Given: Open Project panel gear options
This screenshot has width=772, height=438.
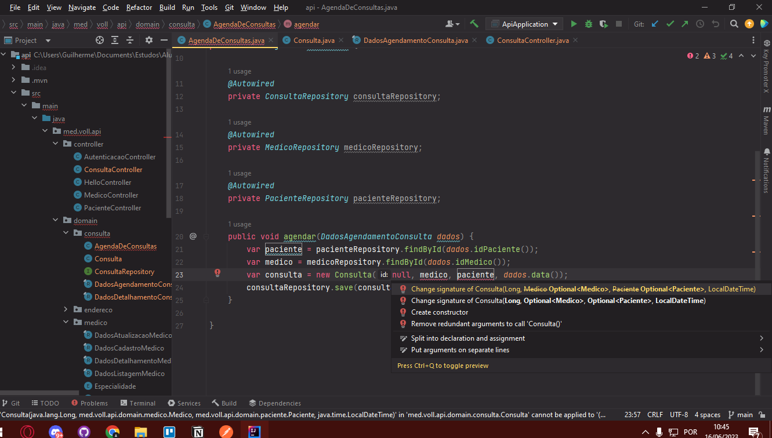Looking at the screenshot, I should (x=149, y=40).
